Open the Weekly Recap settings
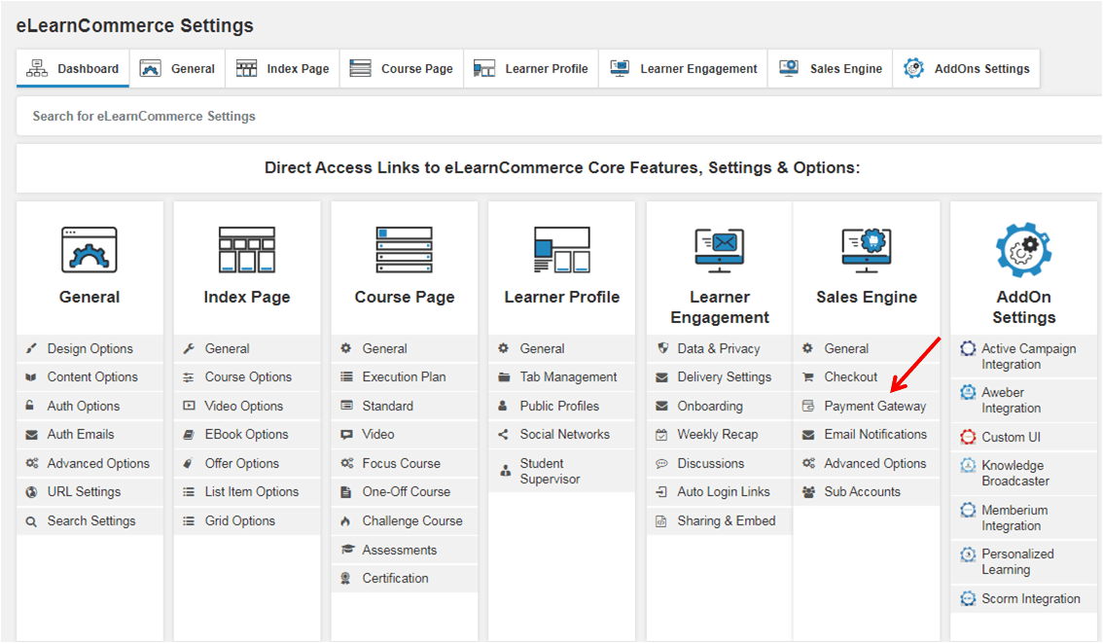The height and width of the screenshot is (643, 1103). click(719, 434)
